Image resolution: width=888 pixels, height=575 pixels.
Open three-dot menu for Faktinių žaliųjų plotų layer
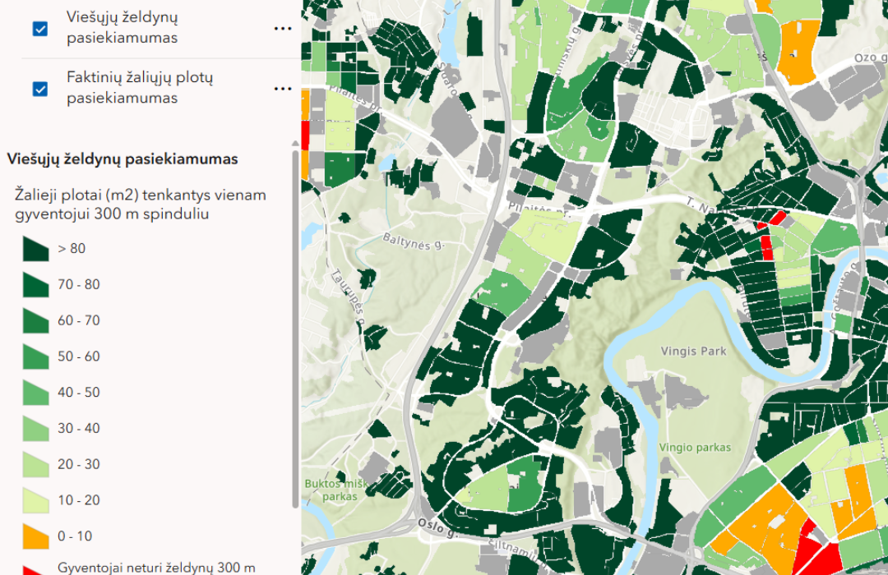click(282, 89)
